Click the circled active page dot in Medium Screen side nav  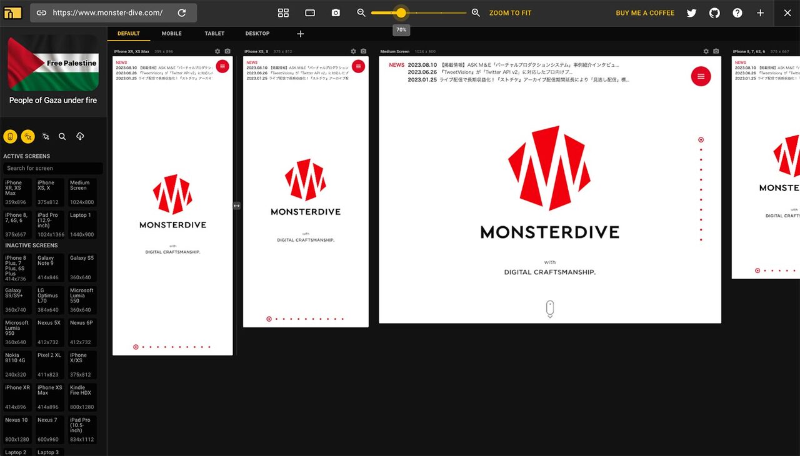[x=701, y=140]
